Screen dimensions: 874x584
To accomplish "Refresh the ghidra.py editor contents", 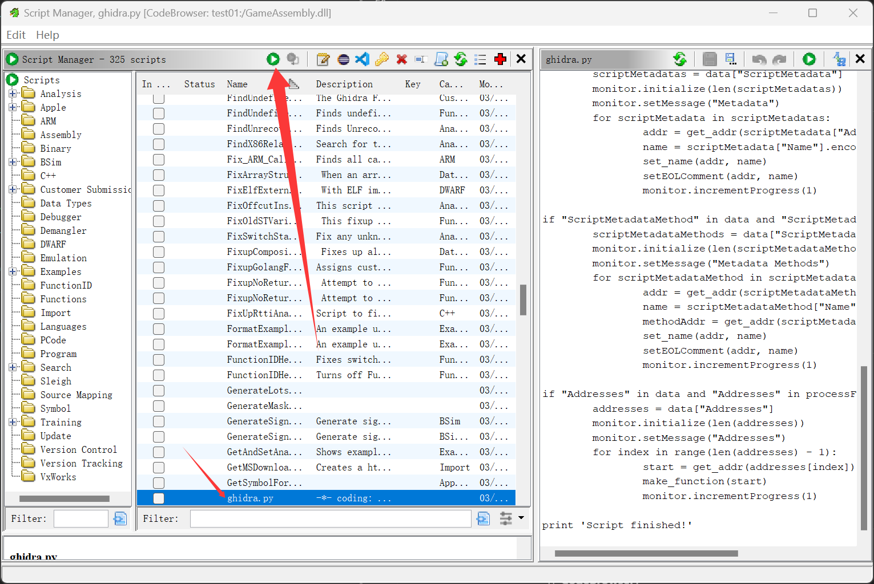I will (x=680, y=59).
